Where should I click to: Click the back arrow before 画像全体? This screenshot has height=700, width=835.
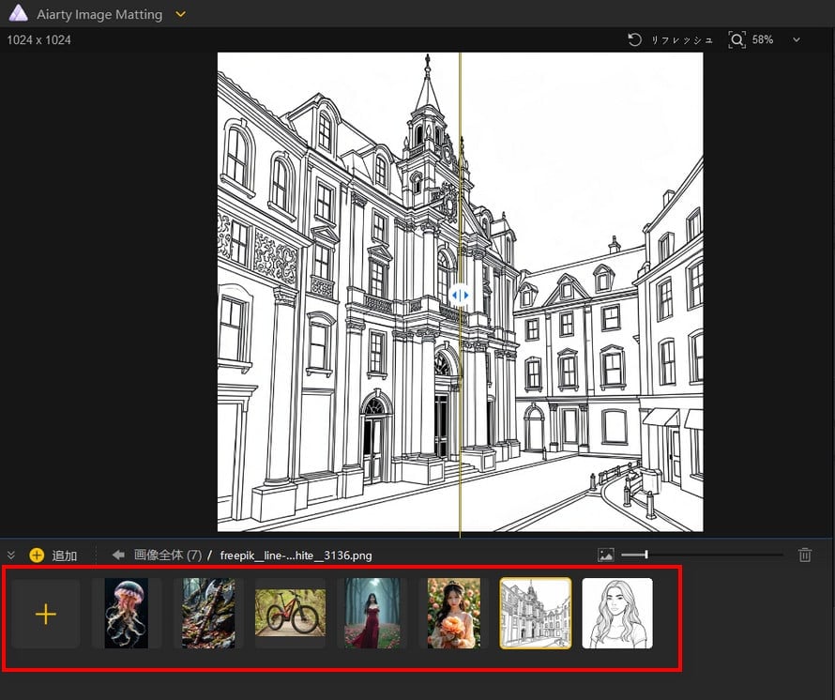coord(118,555)
